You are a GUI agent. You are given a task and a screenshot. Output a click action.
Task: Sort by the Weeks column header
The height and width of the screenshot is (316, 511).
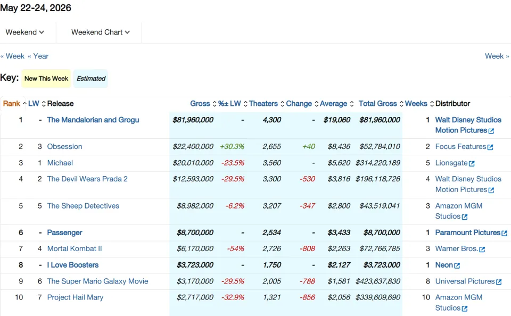(x=416, y=104)
